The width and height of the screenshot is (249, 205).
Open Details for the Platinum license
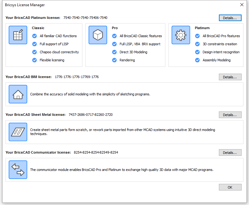[230, 18]
